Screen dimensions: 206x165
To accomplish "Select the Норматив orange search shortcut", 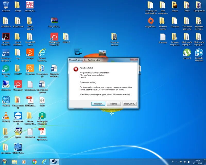I will coord(30,70).
